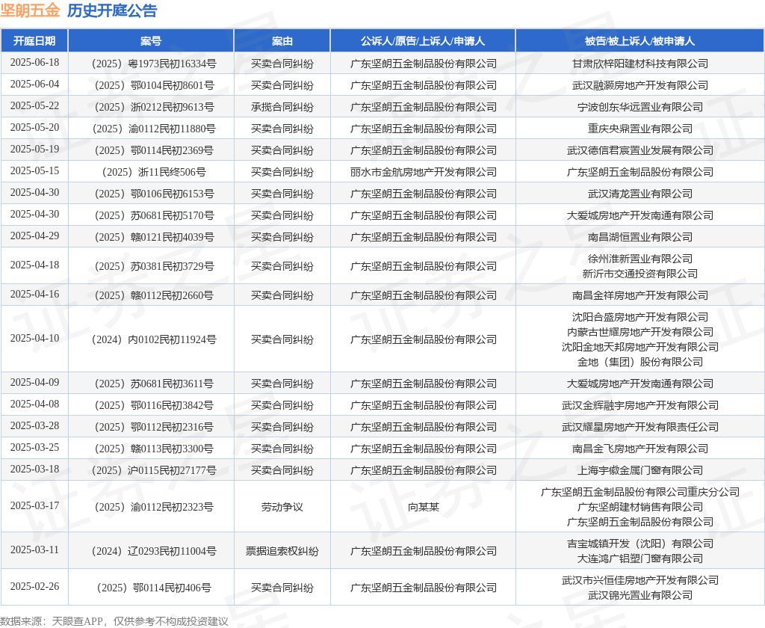Click defendant 吉宝城镇开发（沈阳）有限公司
Screen dimensions: 765x628
pos(640,544)
